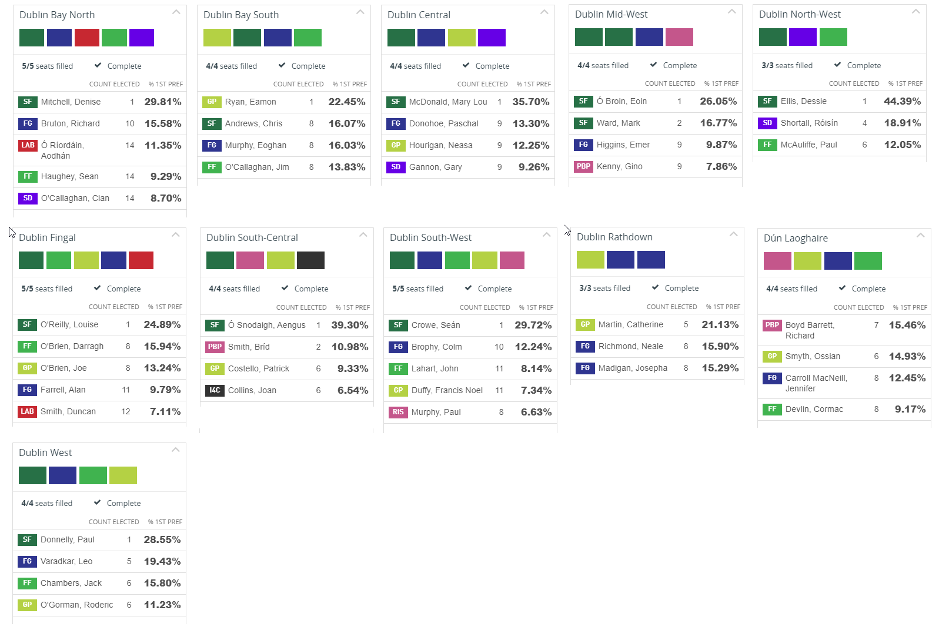Image resolution: width=949 pixels, height=637 pixels.
Task: Click the LAB badge next to Ó Ríordáin
Action: [x=28, y=145]
